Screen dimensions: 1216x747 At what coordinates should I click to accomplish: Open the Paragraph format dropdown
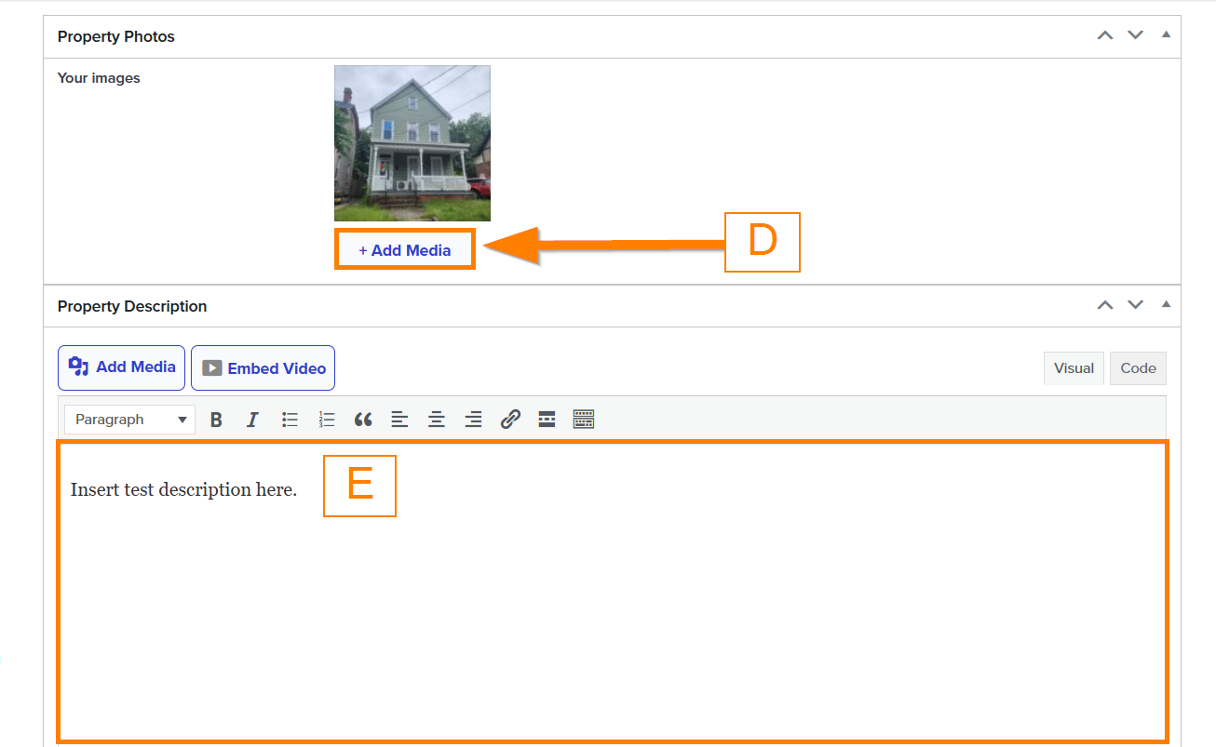pos(129,420)
